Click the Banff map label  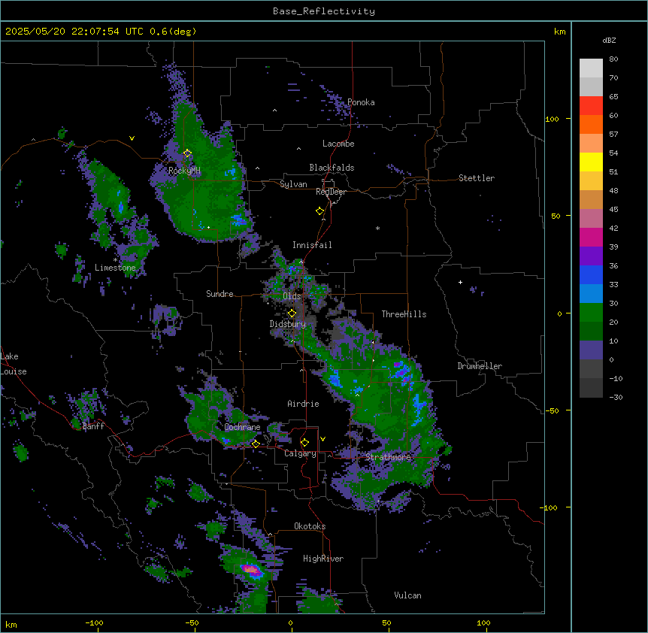click(x=93, y=426)
